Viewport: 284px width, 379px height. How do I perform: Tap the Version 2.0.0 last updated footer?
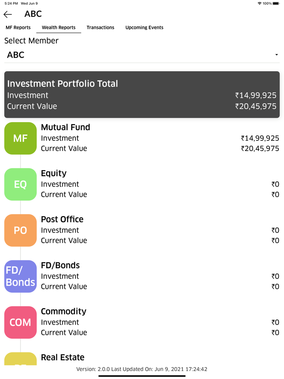point(142,369)
